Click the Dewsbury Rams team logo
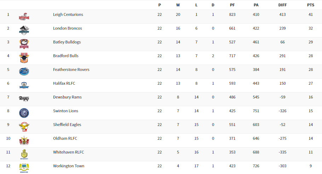This screenshot has width=322, height=174. coord(24,99)
